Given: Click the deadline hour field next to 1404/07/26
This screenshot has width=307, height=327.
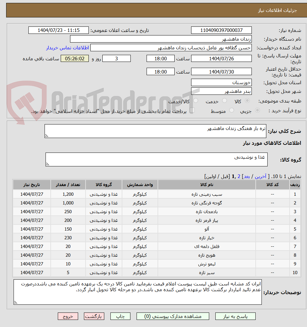Looking at the screenshot, I should [x=160, y=59].
